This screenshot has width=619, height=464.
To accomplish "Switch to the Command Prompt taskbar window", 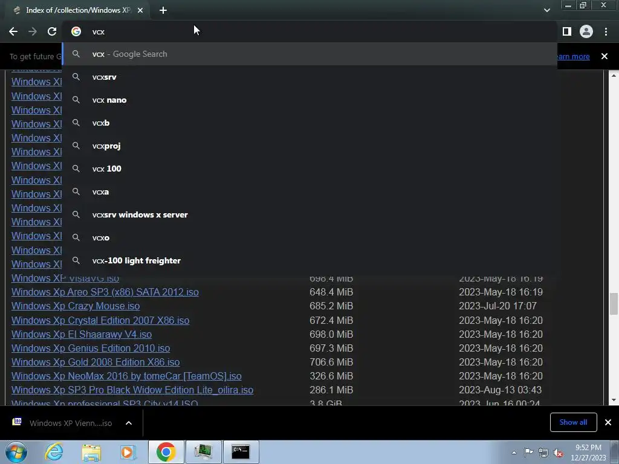I will click(x=241, y=452).
